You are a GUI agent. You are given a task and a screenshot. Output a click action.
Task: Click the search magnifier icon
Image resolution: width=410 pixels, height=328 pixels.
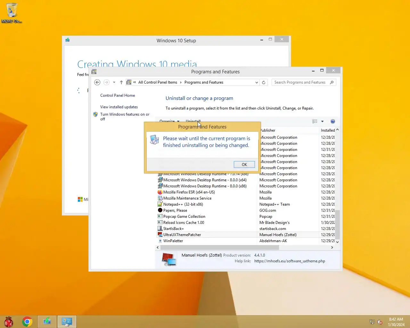pos(332,82)
